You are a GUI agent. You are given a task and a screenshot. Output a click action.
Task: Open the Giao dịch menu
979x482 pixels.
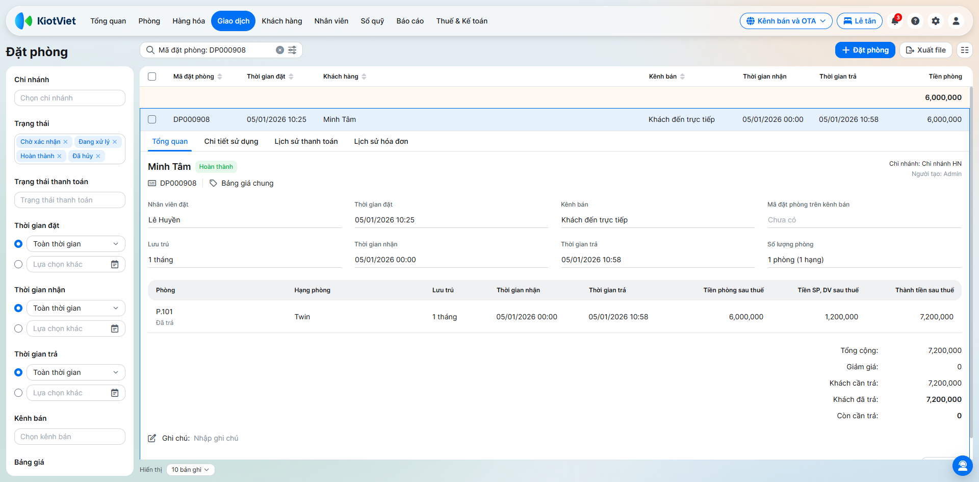coord(234,21)
